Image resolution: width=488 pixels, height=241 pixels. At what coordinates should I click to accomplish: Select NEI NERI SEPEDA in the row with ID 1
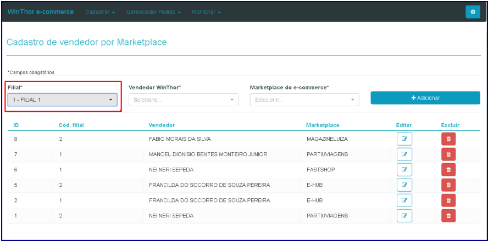(171, 216)
